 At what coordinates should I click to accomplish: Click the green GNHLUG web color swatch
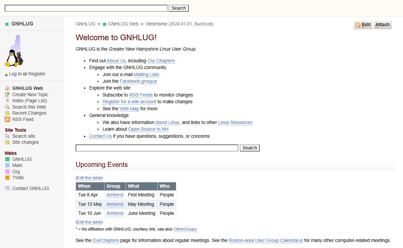coord(7,159)
